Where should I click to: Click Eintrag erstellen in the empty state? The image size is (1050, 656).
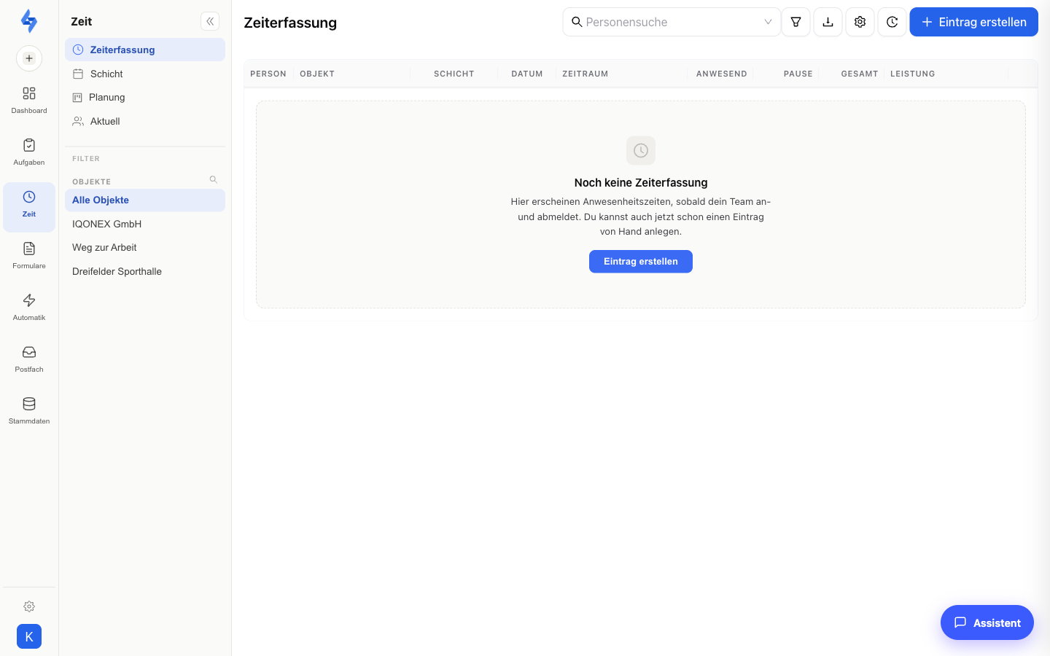pos(641,262)
